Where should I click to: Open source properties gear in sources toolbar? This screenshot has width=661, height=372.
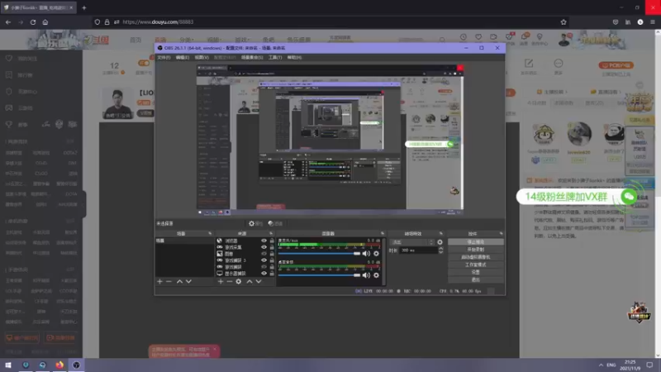[x=239, y=281]
